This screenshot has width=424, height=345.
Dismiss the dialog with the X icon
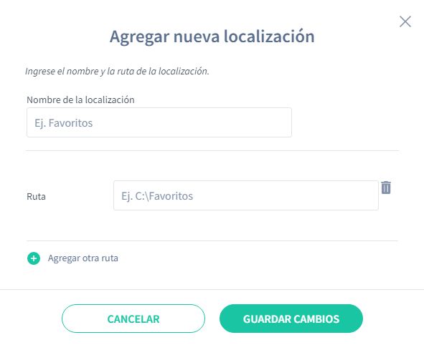[x=405, y=21]
